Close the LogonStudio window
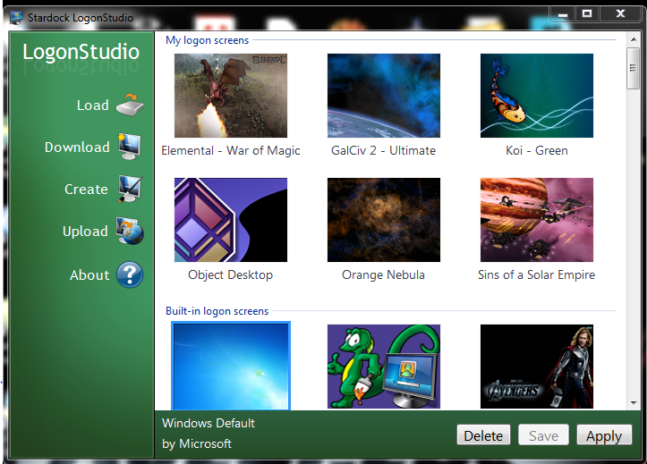 pos(620,14)
